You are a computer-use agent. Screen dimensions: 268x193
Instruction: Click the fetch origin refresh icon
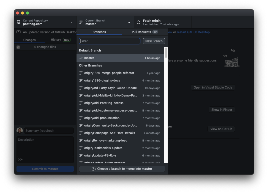pos(138,22)
